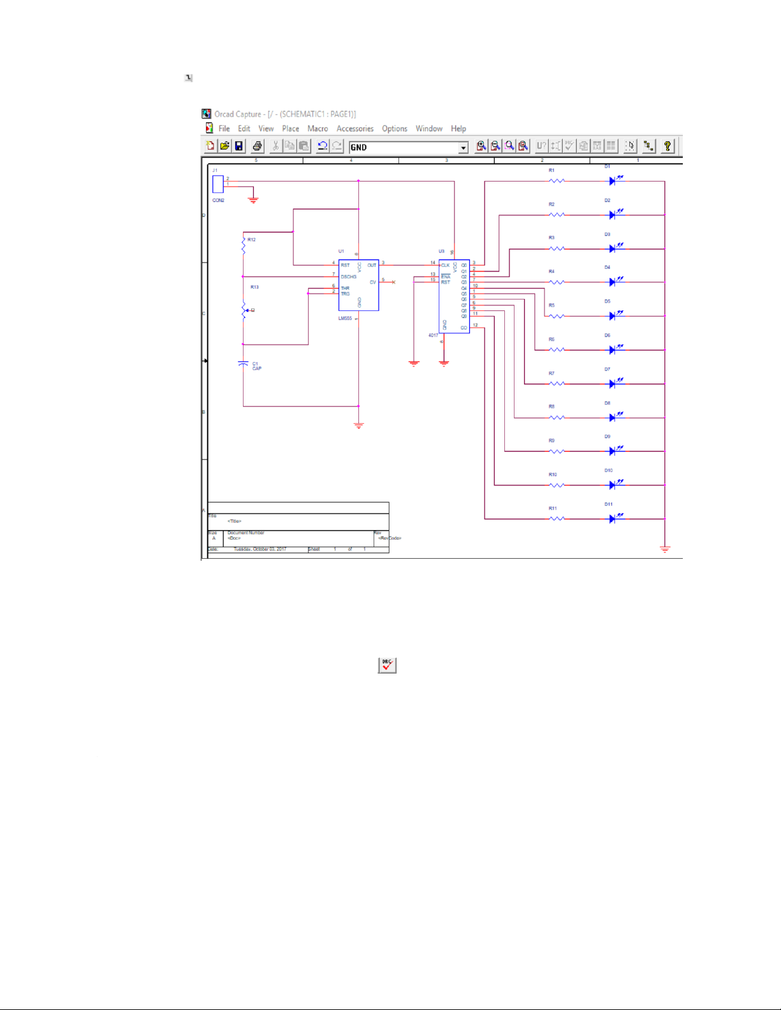Open the Place menu
The width and height of the screenshot is (781, 1010).
pos(290,129)
